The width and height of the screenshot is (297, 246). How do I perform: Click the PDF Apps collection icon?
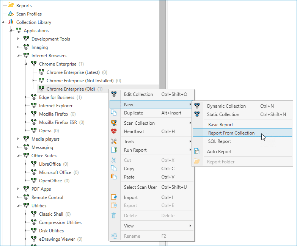26,189
